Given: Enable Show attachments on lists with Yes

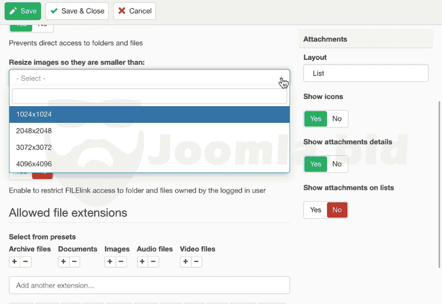Looking at the screenshot, I should tap(316, 210).
